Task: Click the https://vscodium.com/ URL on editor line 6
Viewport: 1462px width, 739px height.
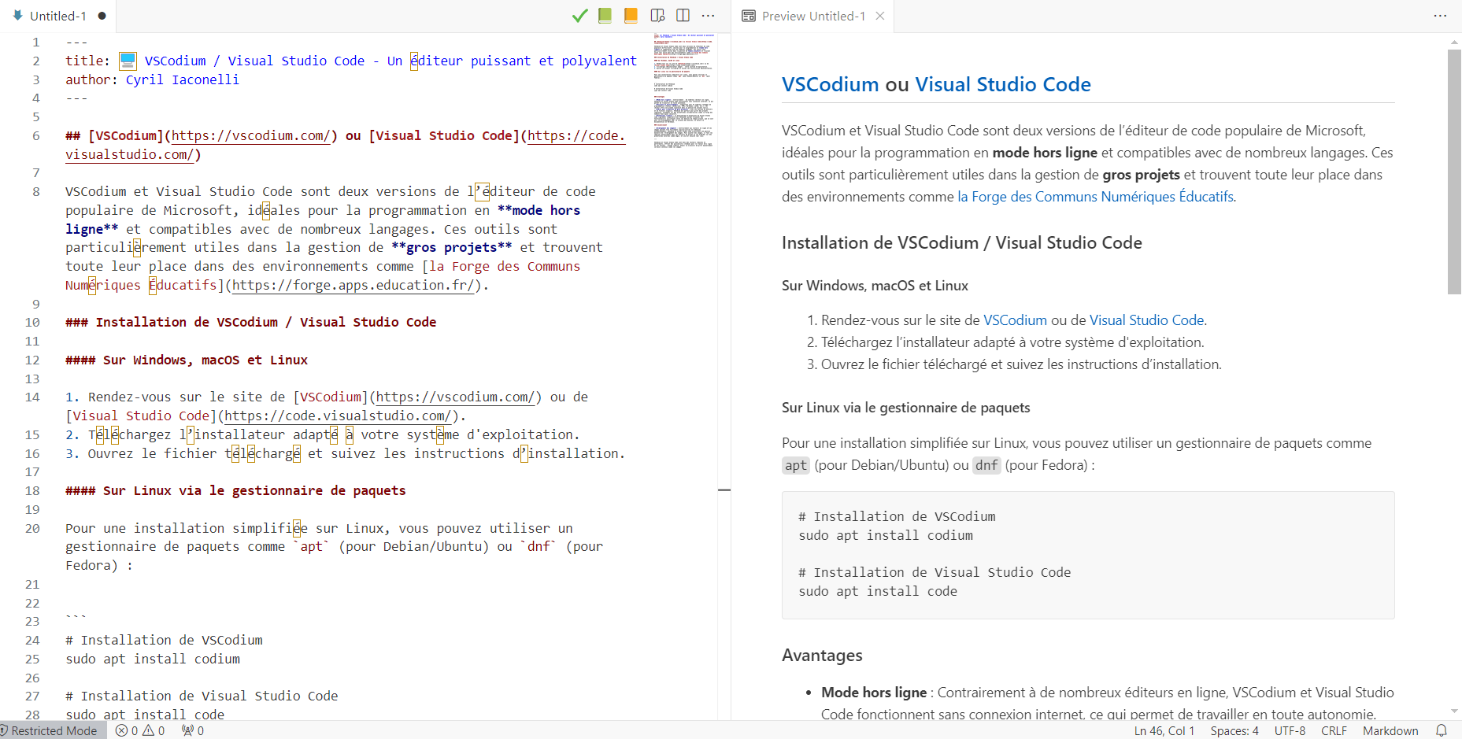Action: coord(250,135)
